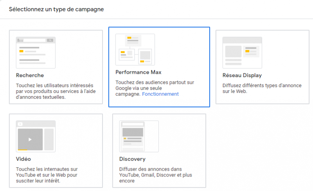The height and width of the screenshot is (191, 313).
Task: Click the yellow ad block in the Réseau Display illustration
Action: click(x=247, y=51)
